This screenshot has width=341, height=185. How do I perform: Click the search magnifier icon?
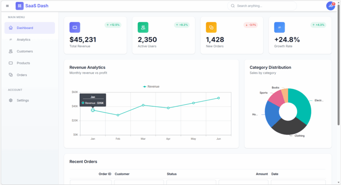click(233, 6)
